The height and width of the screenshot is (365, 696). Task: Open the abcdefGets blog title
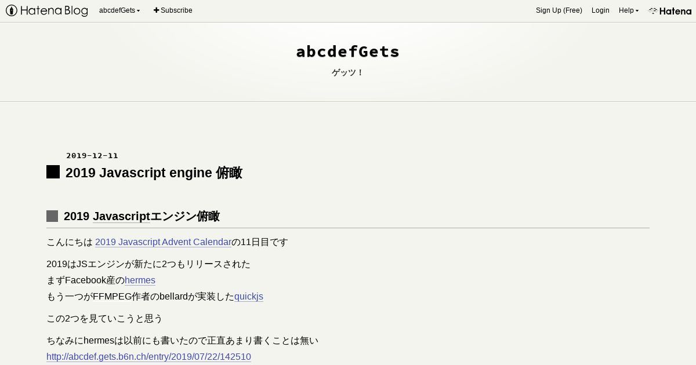348,52
